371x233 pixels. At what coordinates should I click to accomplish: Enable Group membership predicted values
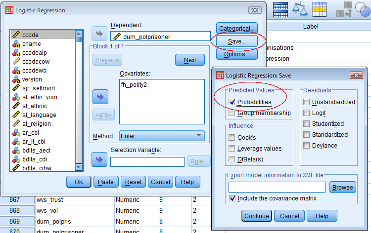(232, 113)
